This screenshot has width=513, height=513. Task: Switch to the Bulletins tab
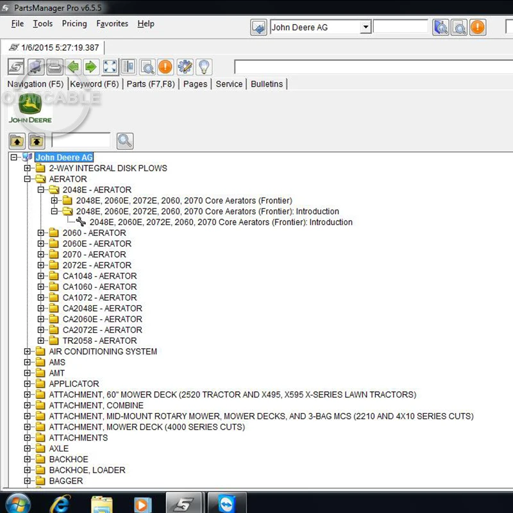click(267, 84)
